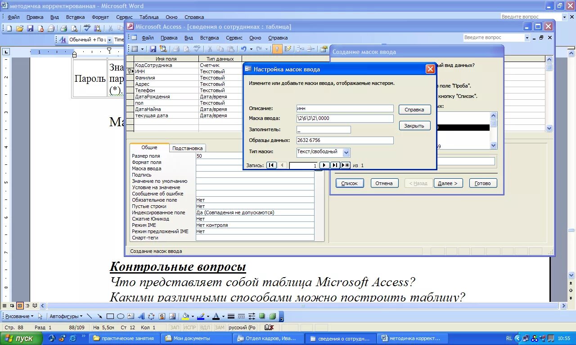Click the Fill Color paint bucket swatch
Screen dimensions: 576x345
tap(185, 316)
